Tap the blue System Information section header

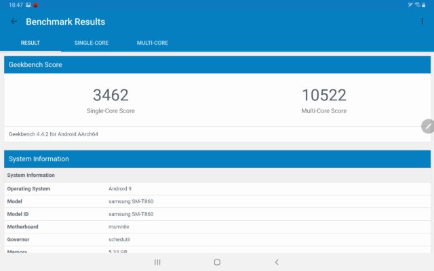point(217,159)
